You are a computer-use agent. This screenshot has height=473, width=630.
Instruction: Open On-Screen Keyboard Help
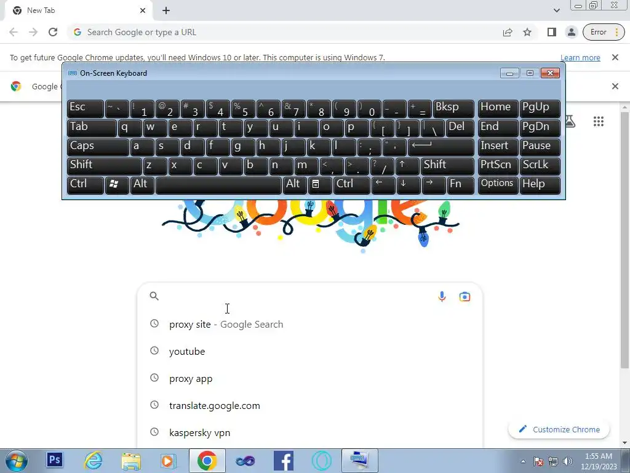pyautogui.click(x=540, y=185)
